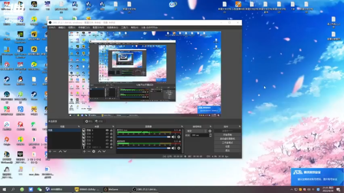Open the 属性 properties button above the docks
The image size is (344, 193).
[89, 121]
